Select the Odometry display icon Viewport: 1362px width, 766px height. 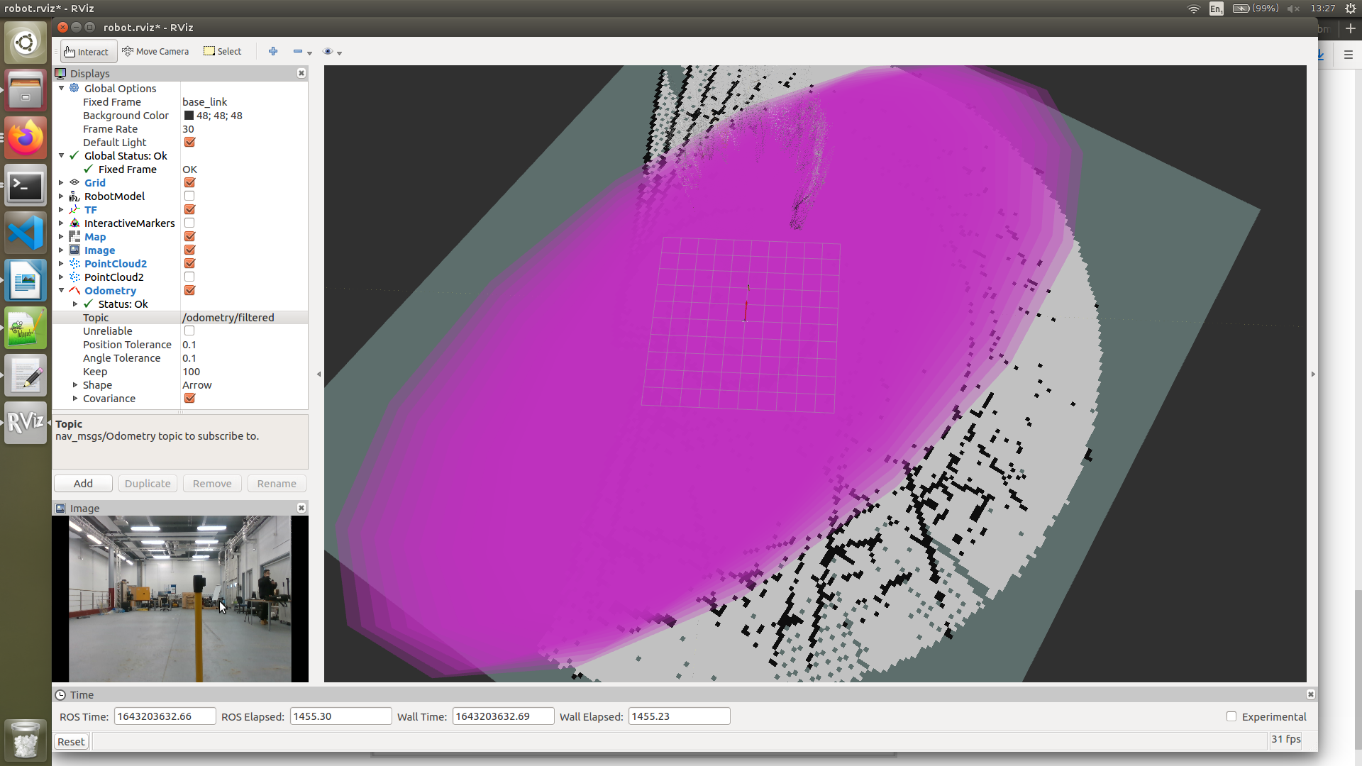click(74, 290)
